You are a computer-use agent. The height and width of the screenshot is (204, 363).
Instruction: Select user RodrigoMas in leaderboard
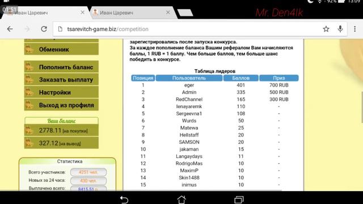pyautogui.click(x=189, y=164)
